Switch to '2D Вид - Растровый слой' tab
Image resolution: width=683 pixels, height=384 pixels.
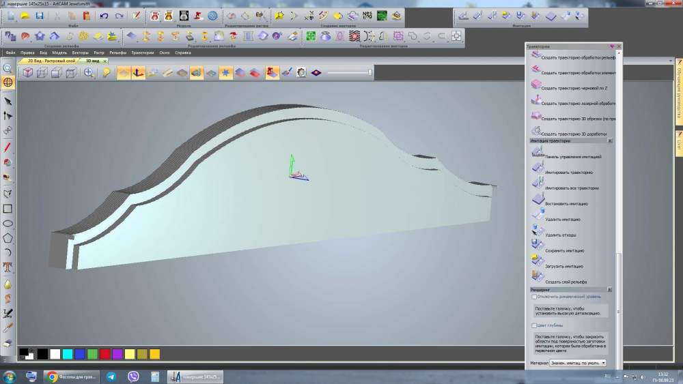[51, 61]
